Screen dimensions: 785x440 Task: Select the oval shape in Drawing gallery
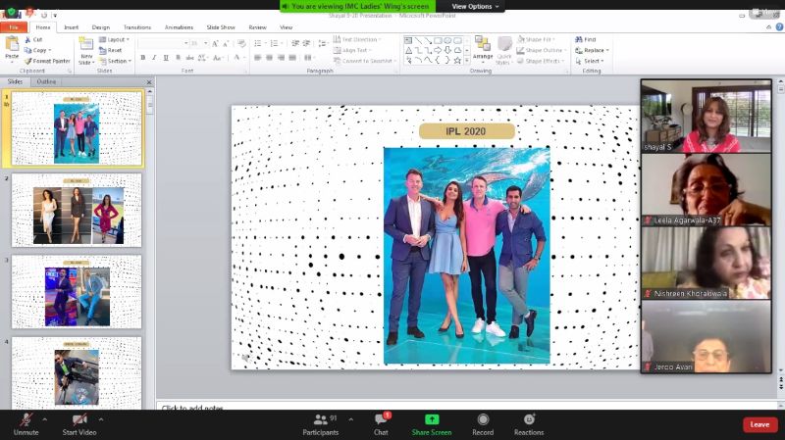pyautogui.click(x=447, y=40)
